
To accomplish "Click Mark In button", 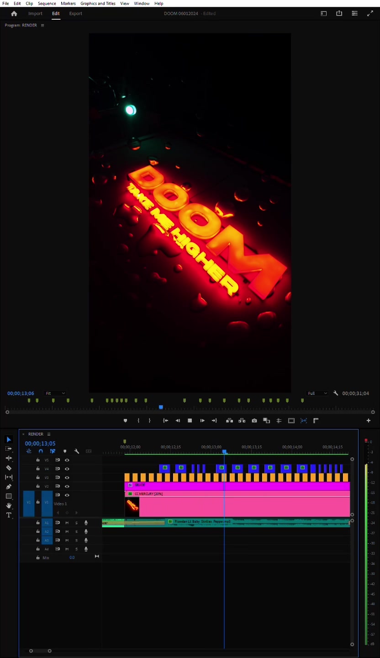I will point(138,420).
